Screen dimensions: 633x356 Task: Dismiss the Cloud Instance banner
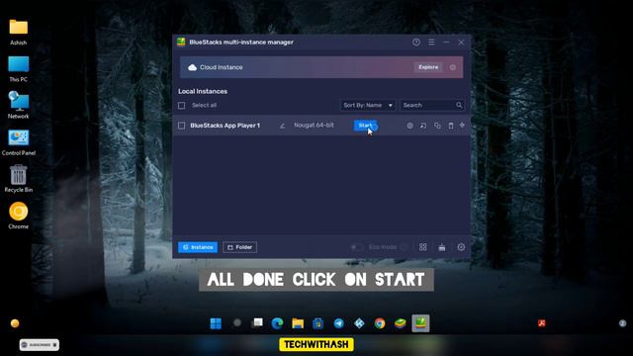(x=453, y=67)
